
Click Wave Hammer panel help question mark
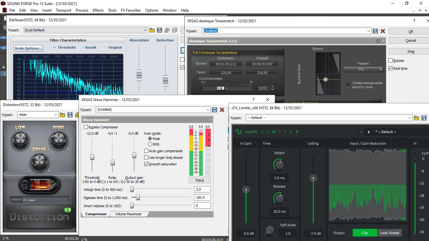210,120
